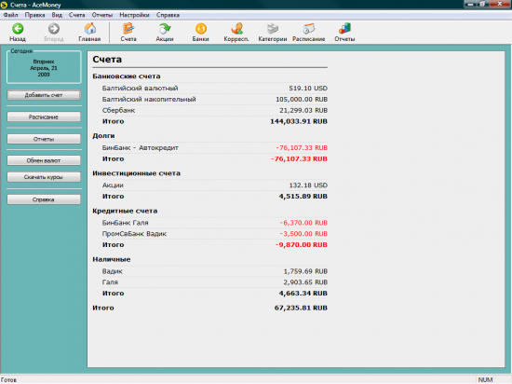This screenshot has height=384, width=512.
Task: Click the Банковские счета section heading
Action: click(127, 76)
